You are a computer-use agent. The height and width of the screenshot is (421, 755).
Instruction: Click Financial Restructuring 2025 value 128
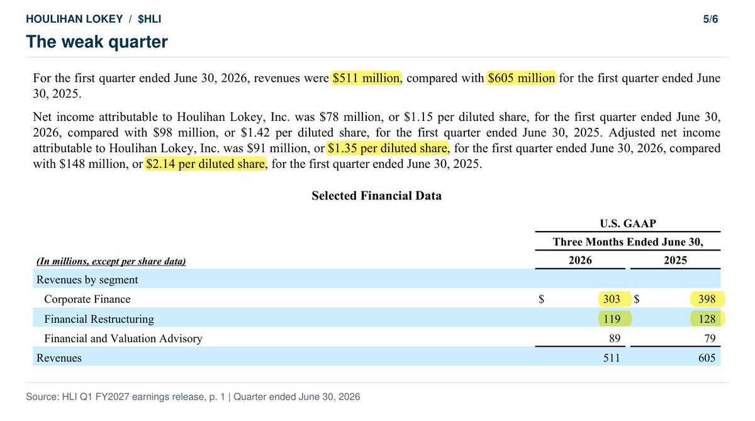click(707, 319)
